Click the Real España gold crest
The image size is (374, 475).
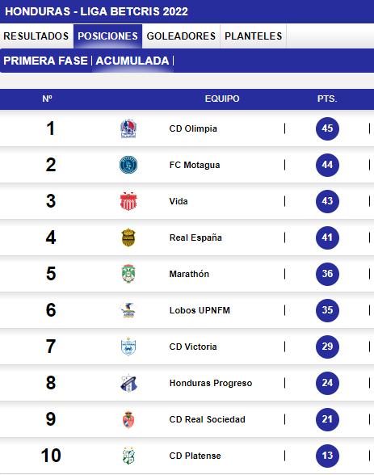pyautogui.click(x=128, y=237)
